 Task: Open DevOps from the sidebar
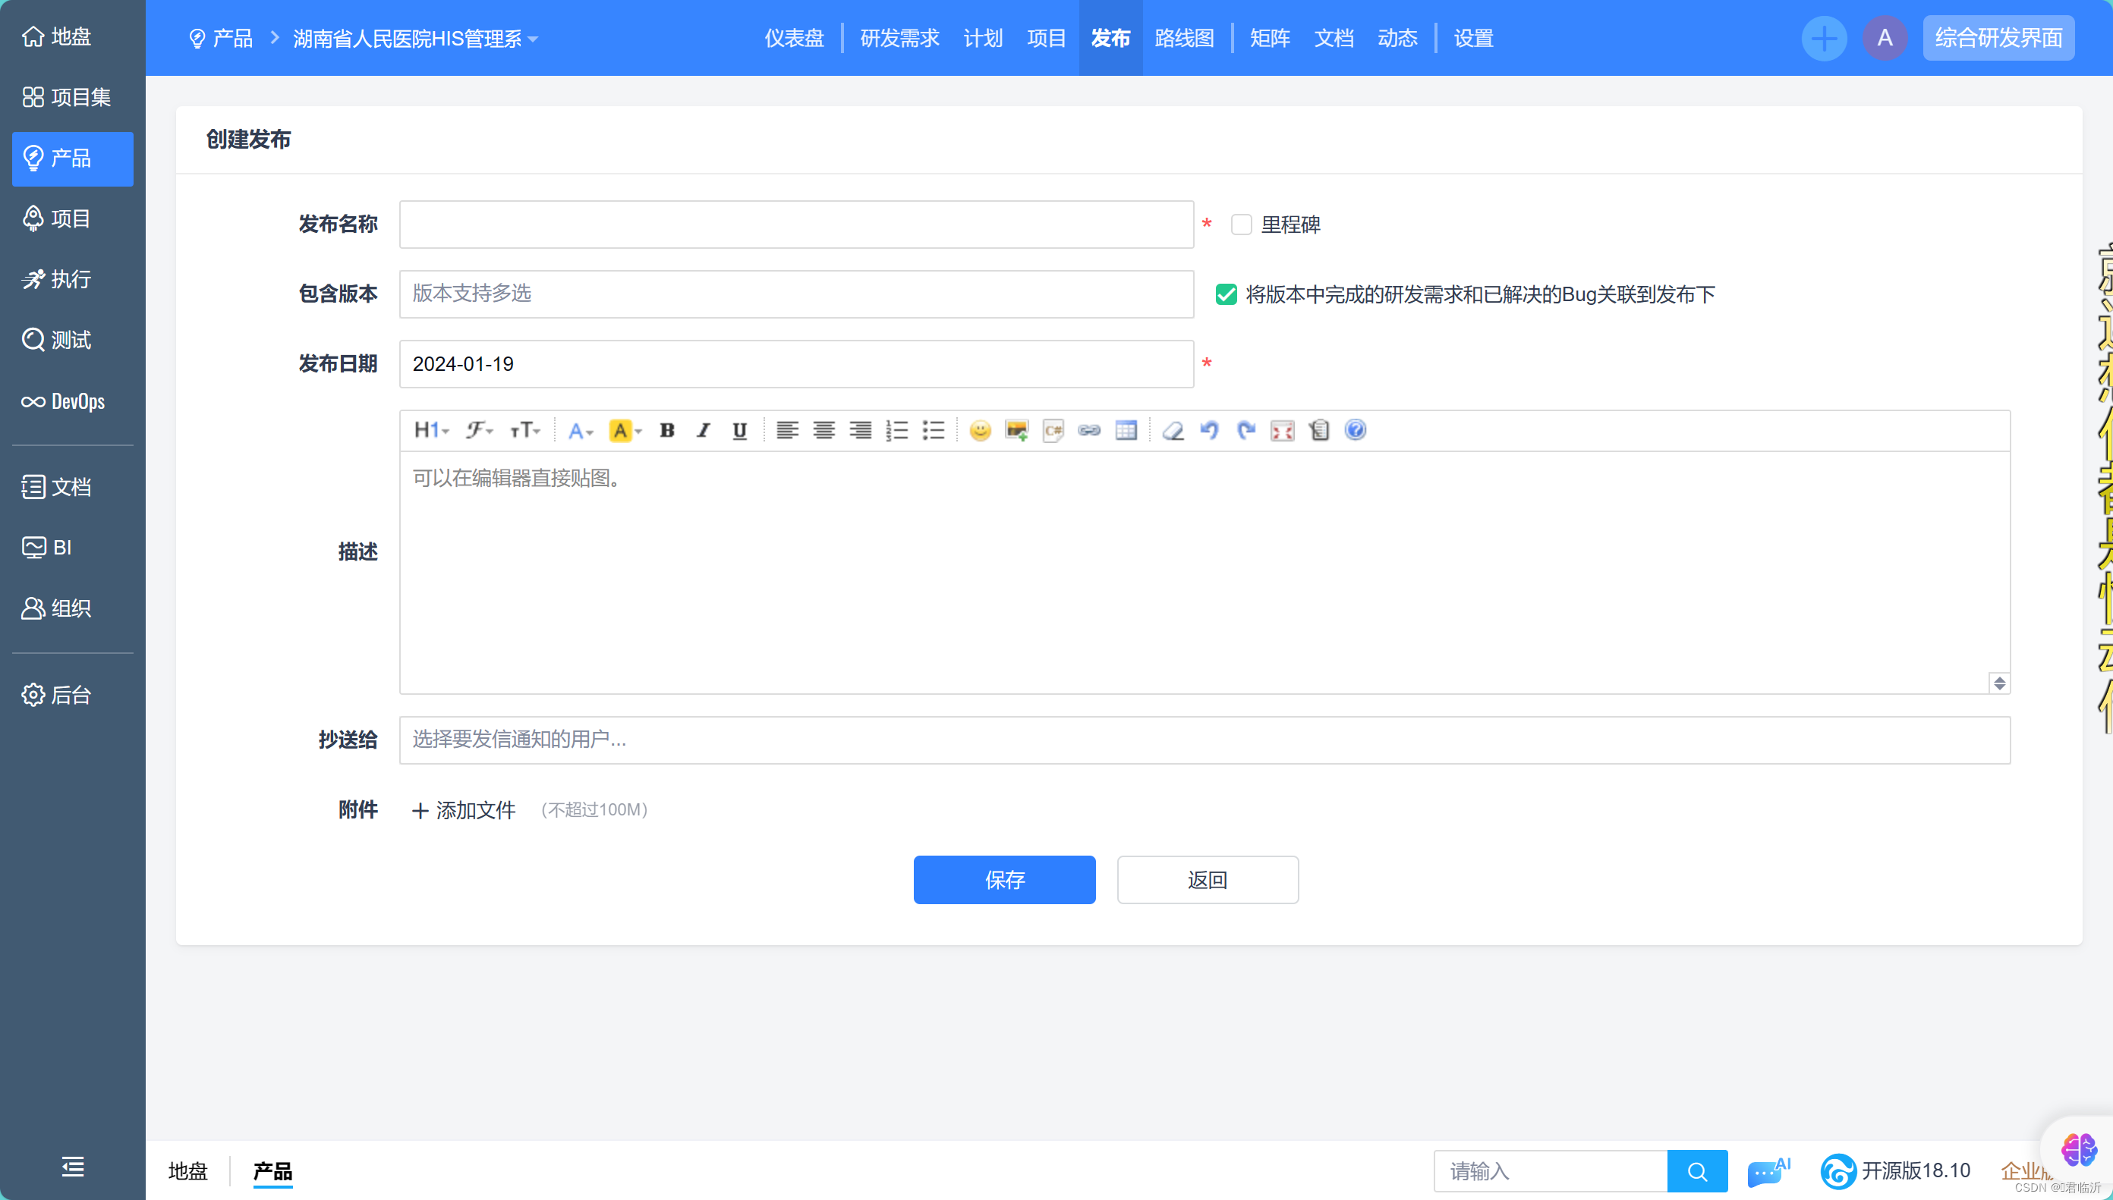pyautogui.click(x=65, y=401)
